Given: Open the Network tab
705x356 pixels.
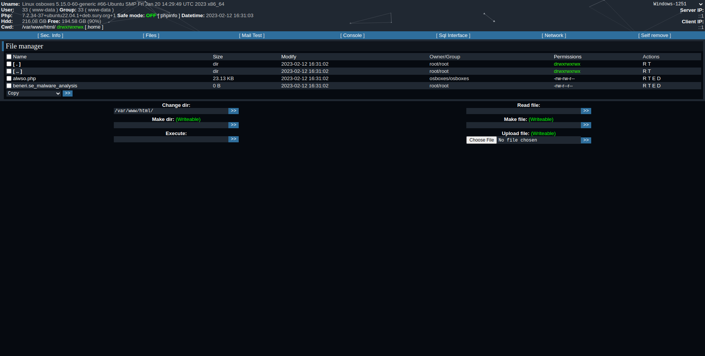Looking at the screenshot, I should pos(554,35).
